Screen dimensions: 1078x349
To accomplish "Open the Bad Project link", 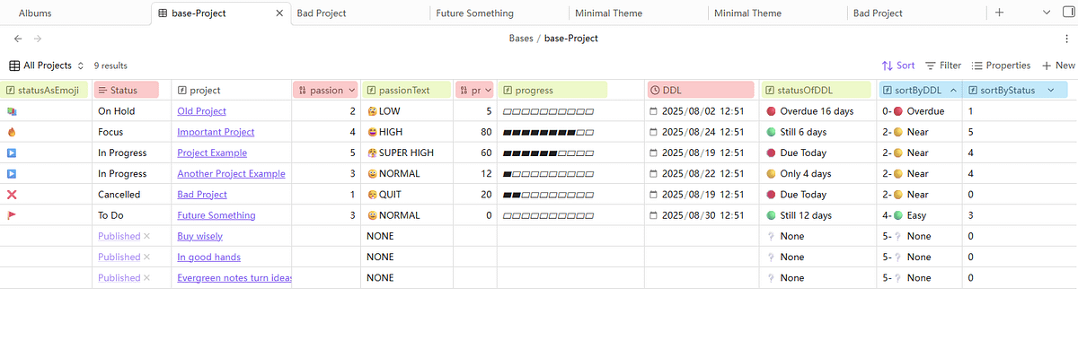I will (202, 195).
